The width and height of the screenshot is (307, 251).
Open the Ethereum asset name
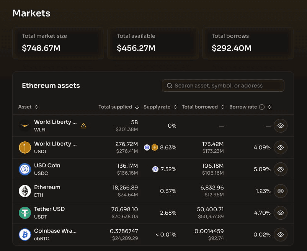point(47,187)
